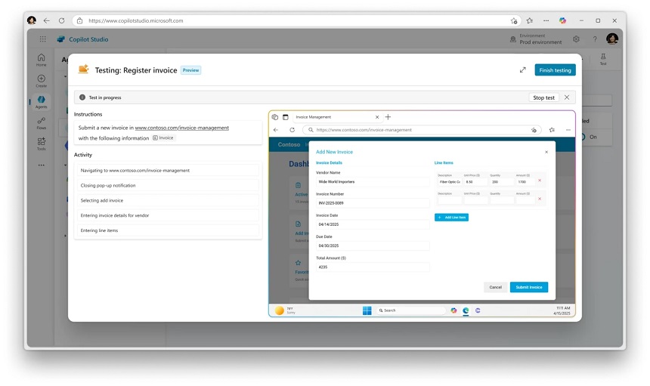This screenshot has height=386, width=650.
Task: Refresh the outer Copilot Studio page
Action: 61,20
